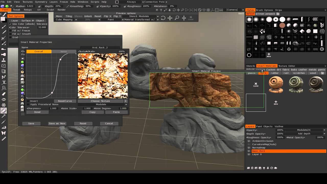Click the rotate icon in Preview options
The width and height of the screenshot is (327, 184).
point(163,18)
